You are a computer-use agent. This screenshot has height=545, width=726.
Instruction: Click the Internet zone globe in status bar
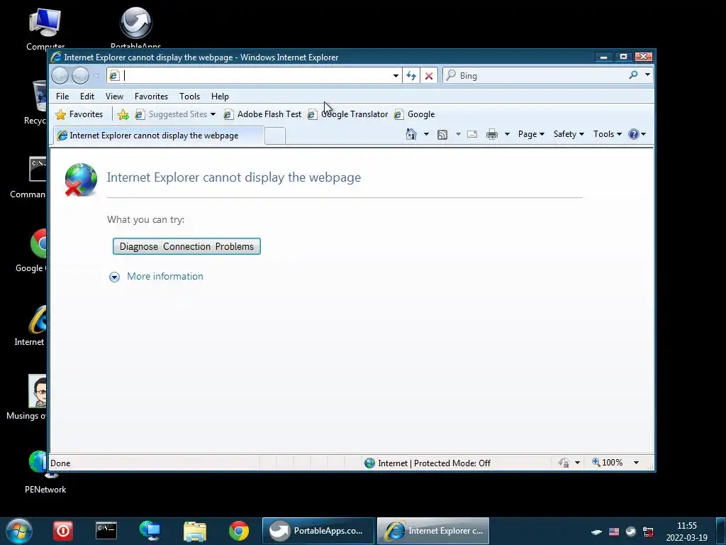tap(369, 463)
